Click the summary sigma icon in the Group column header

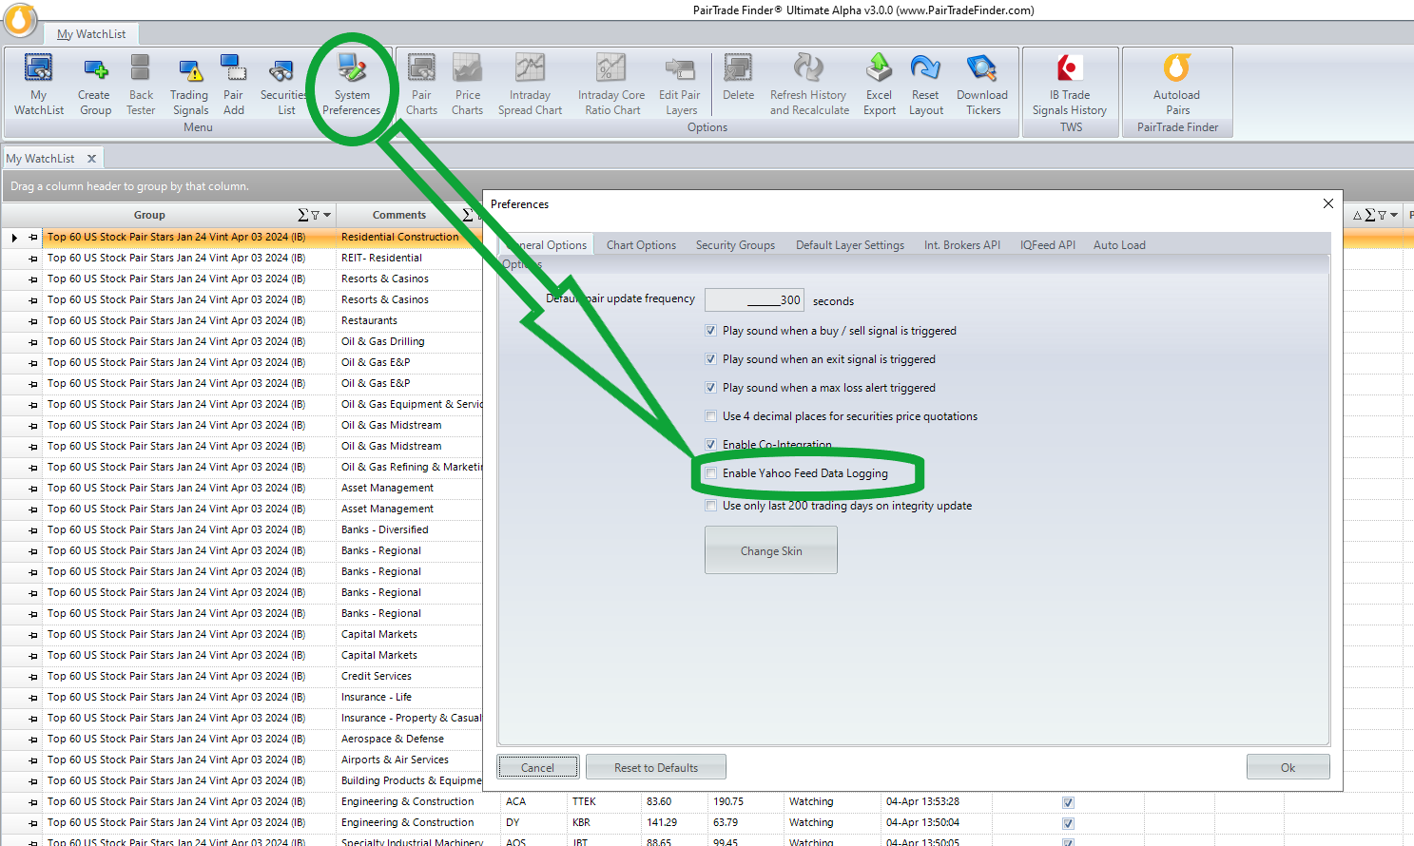(x=303, y=216)
